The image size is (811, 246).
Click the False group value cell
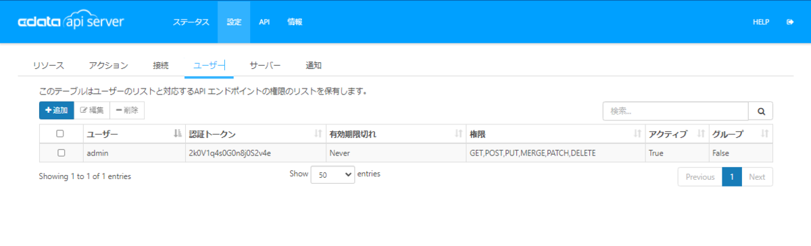[740, 153]
